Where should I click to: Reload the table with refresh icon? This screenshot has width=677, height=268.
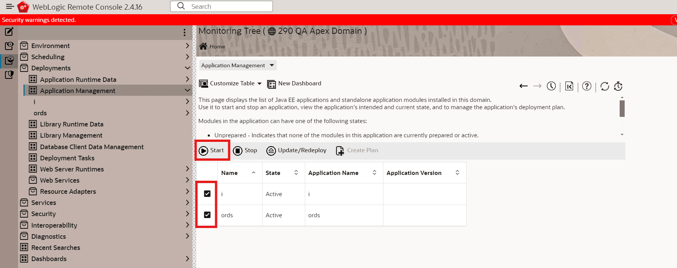[x=605, y=86]
